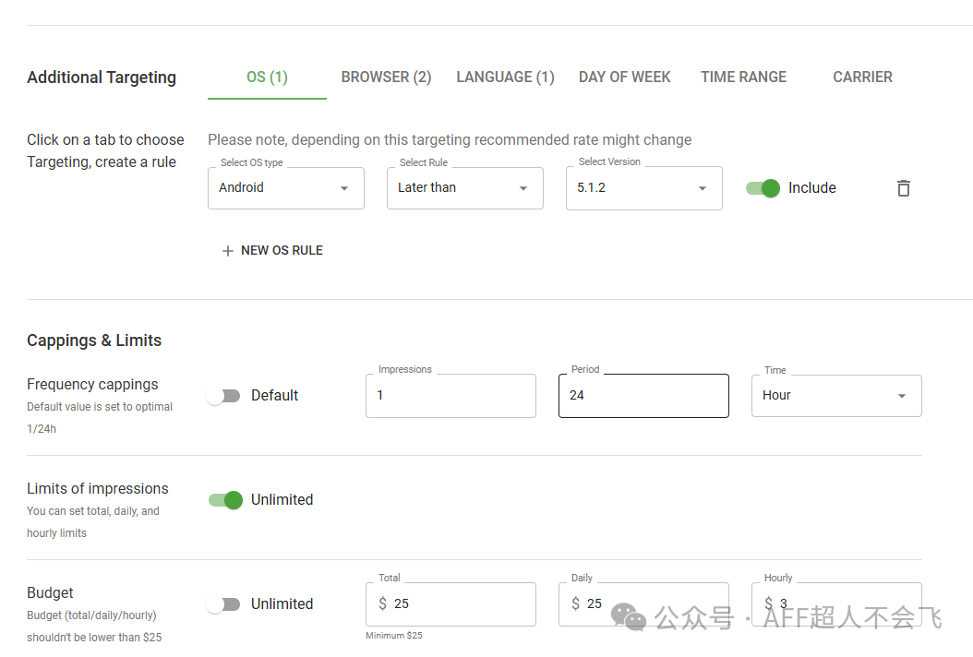Open the CARRIER targeting tab
Viewport: 973px width, 657px height.
862,78
